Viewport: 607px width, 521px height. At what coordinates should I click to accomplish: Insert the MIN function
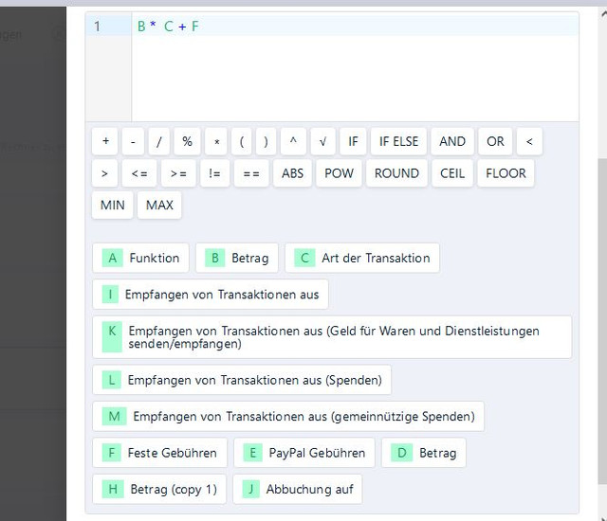point(113,206)
